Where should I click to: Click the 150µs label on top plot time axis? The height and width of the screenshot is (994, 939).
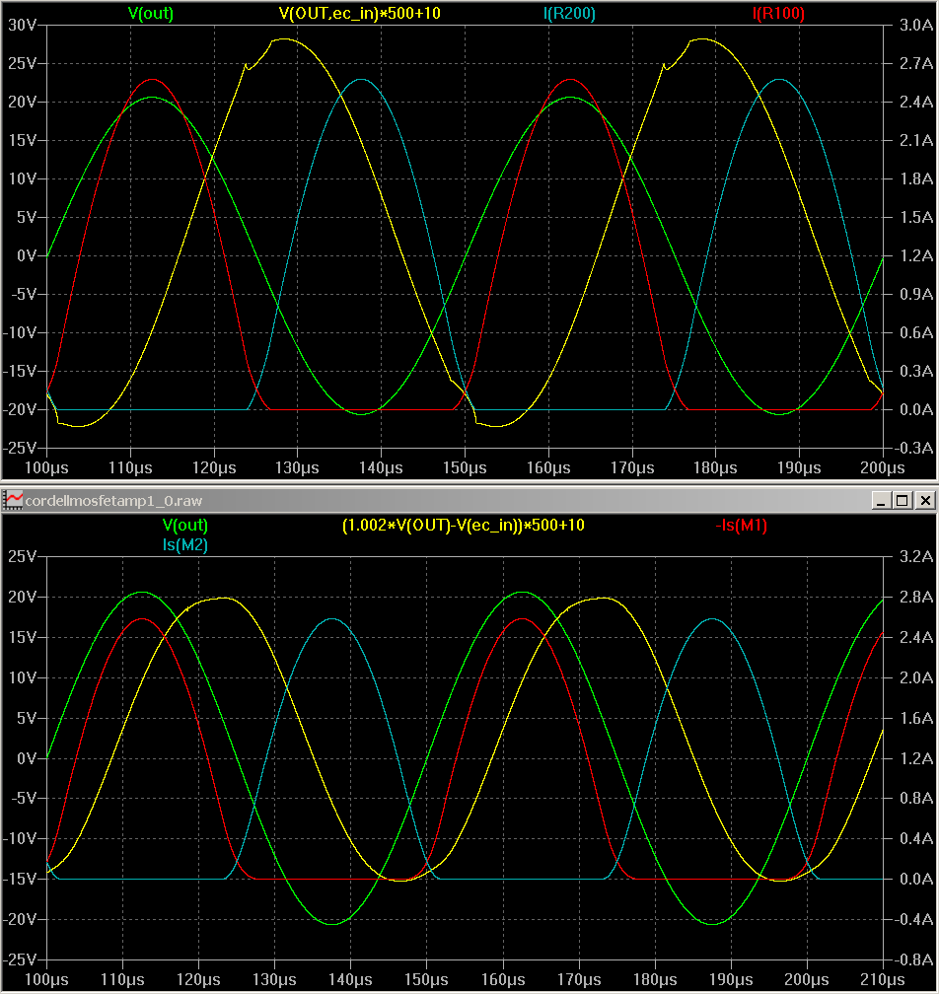click(465, 467)
